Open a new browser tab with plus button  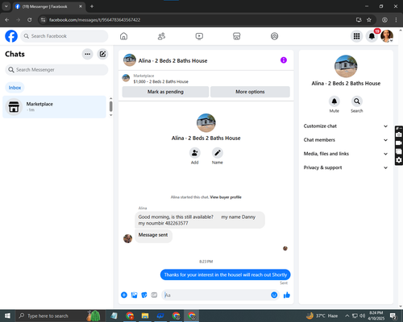tap(92, 6)
